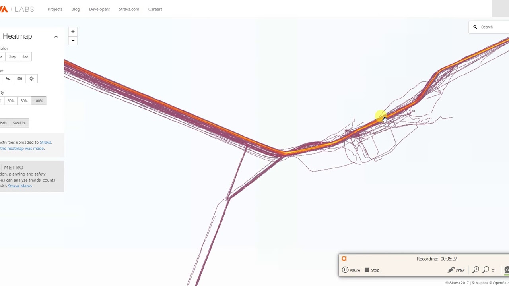Select the Red heatmap color
Viewport: 509px width, 286px height.
pos(25,57)
